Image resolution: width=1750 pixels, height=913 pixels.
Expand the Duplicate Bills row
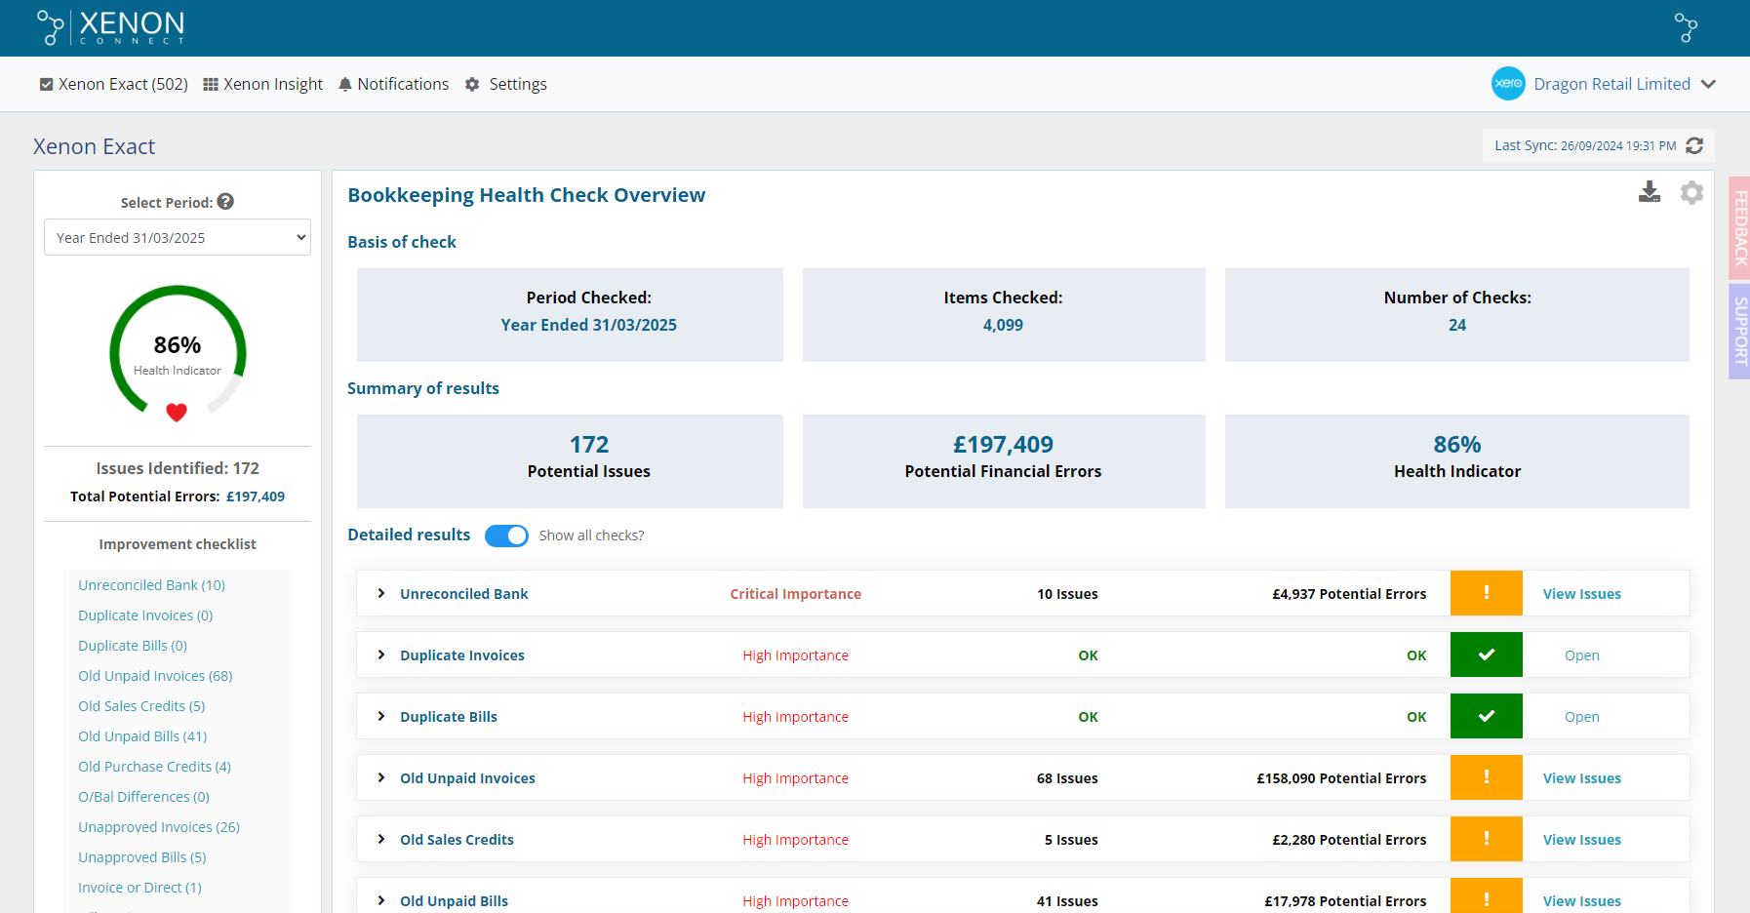[x=381, y=716]
